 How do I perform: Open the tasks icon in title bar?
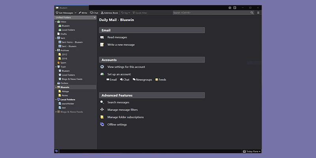click(235, 8)
